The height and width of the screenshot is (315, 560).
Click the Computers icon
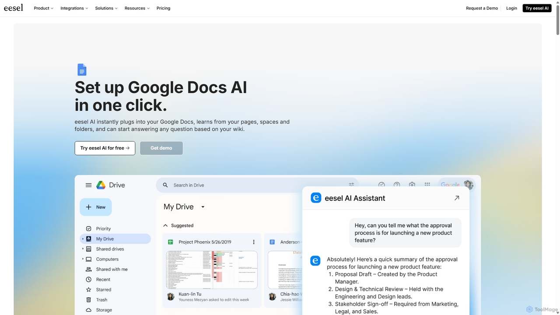[89, 259]
